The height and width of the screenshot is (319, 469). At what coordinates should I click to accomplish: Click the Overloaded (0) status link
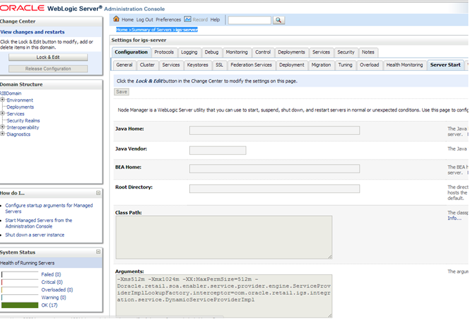57,290
